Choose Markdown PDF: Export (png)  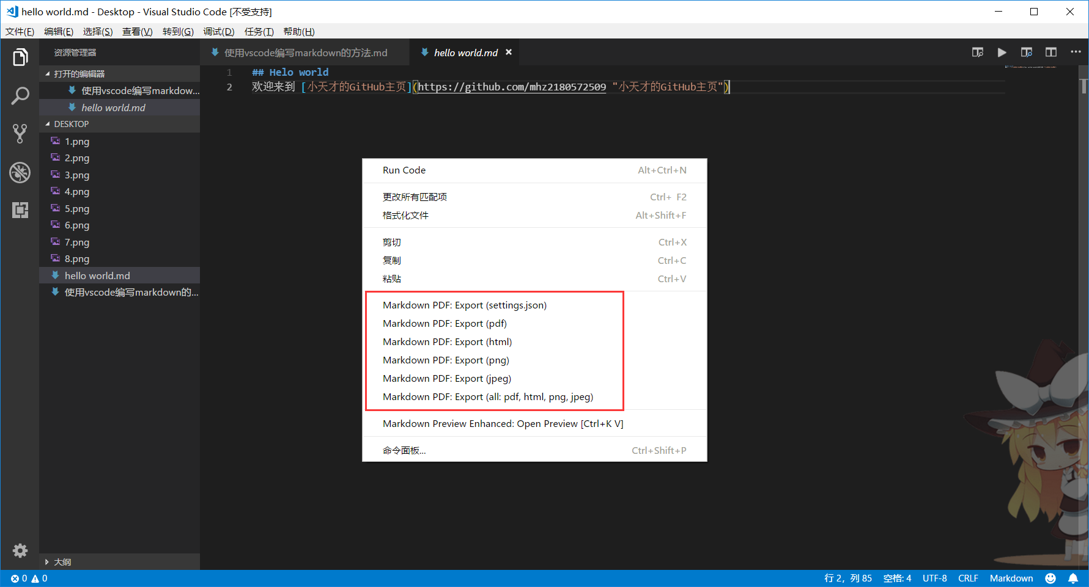pyautogui.click(x=534, y=360)
